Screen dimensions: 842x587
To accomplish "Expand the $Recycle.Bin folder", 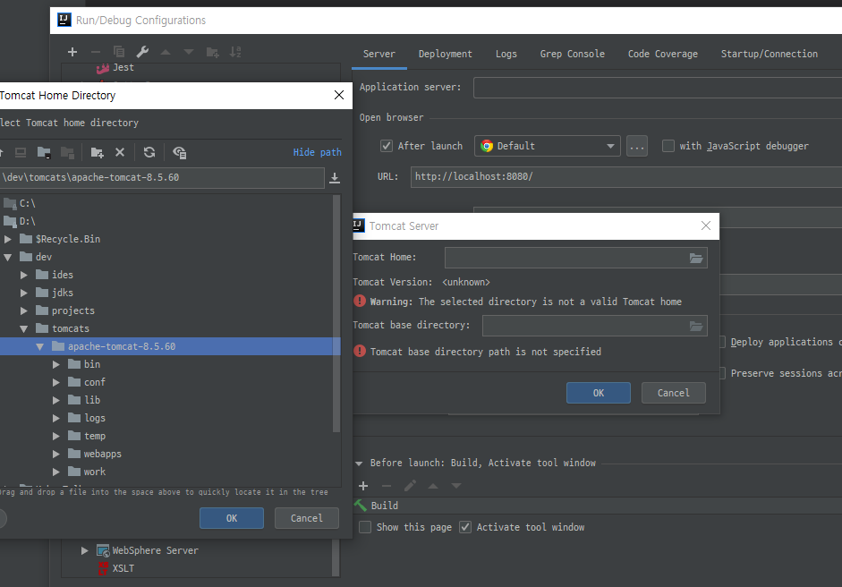I will [x=8, y=239].
